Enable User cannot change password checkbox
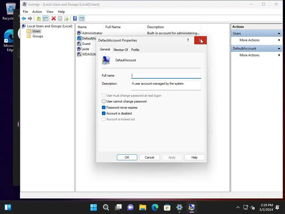Viewport: 285px width, 214px height. [x=104, y=101]
